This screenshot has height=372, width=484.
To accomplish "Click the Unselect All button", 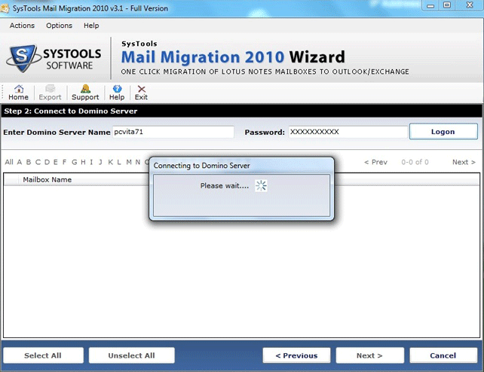I will pos(131,355).
